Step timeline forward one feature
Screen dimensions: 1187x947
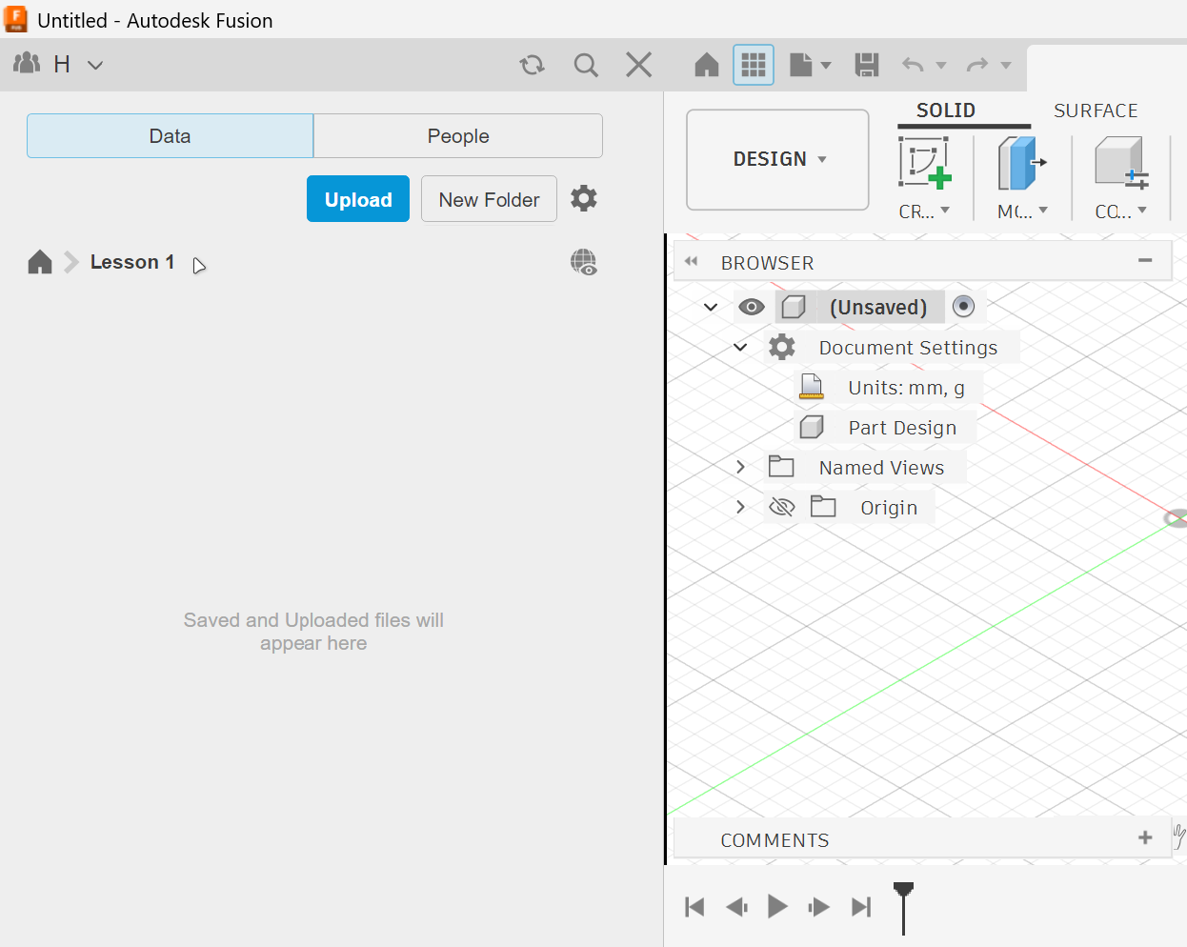coord(819,907)
